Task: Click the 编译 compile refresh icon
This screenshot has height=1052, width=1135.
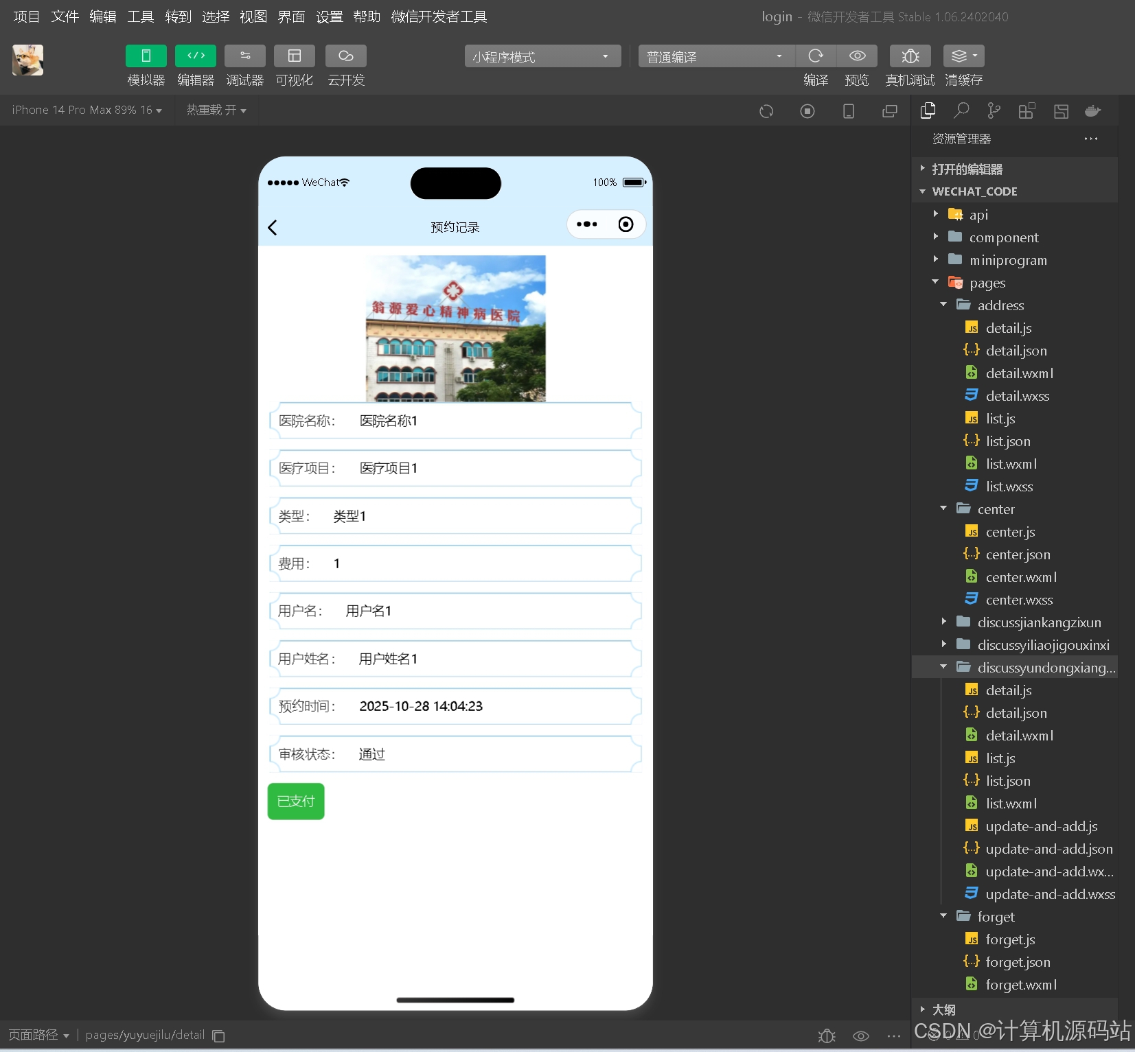Action: coord(816,56)
